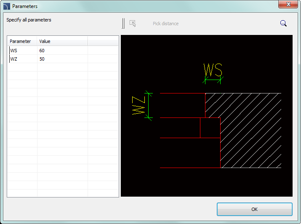Click the pick distance cursor icon
Screen dimensions: 301x224
pos(133,24)
